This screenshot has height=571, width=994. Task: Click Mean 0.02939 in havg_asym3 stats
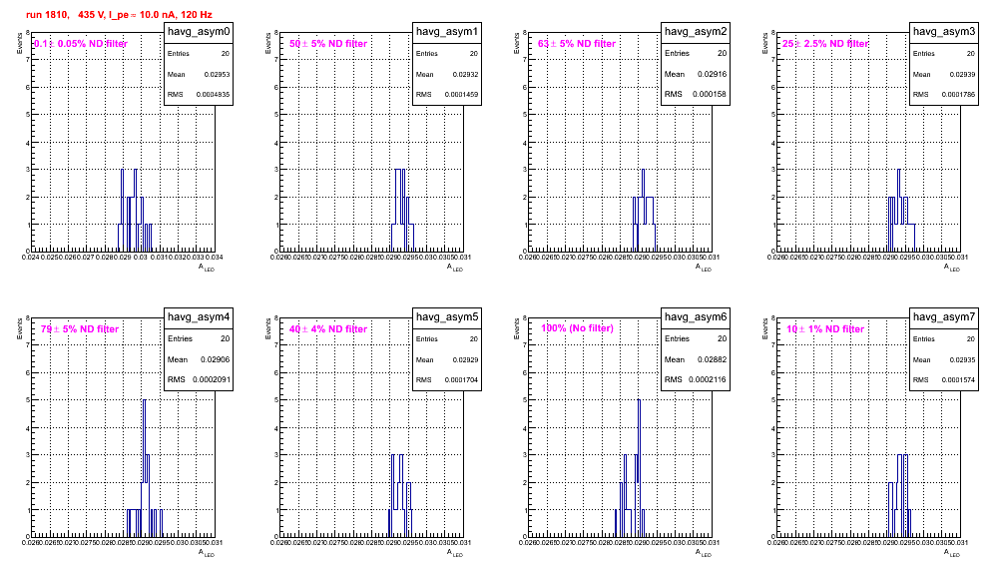[x=944, y=74]
